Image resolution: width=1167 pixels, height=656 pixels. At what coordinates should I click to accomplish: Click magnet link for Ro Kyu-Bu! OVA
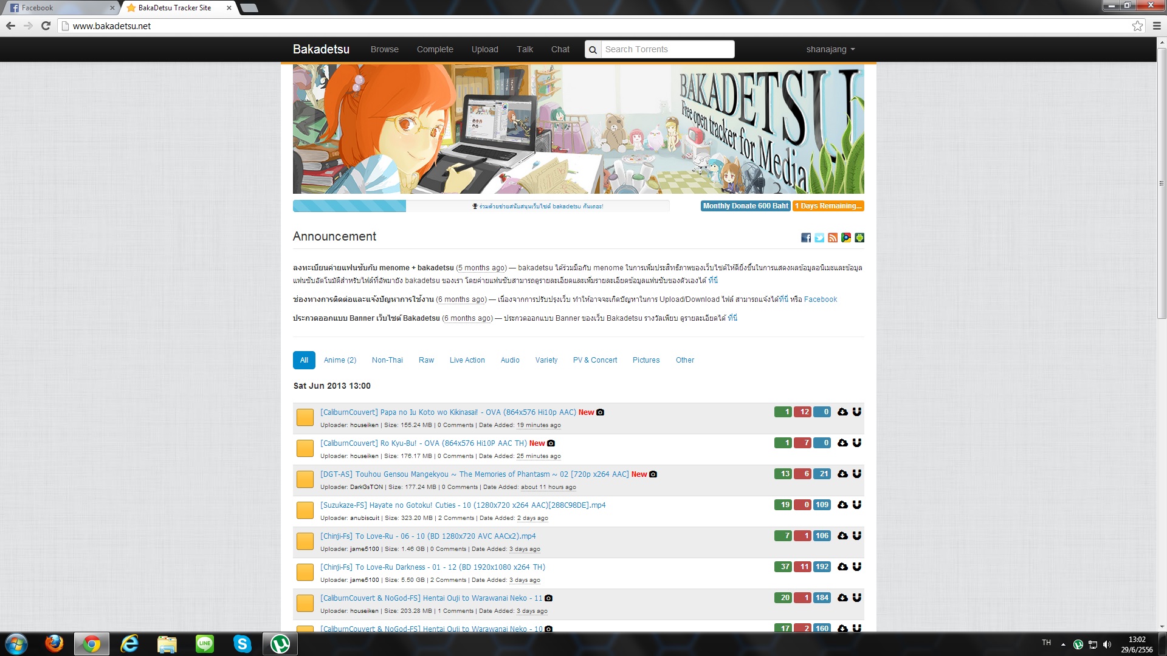[857, 443]
